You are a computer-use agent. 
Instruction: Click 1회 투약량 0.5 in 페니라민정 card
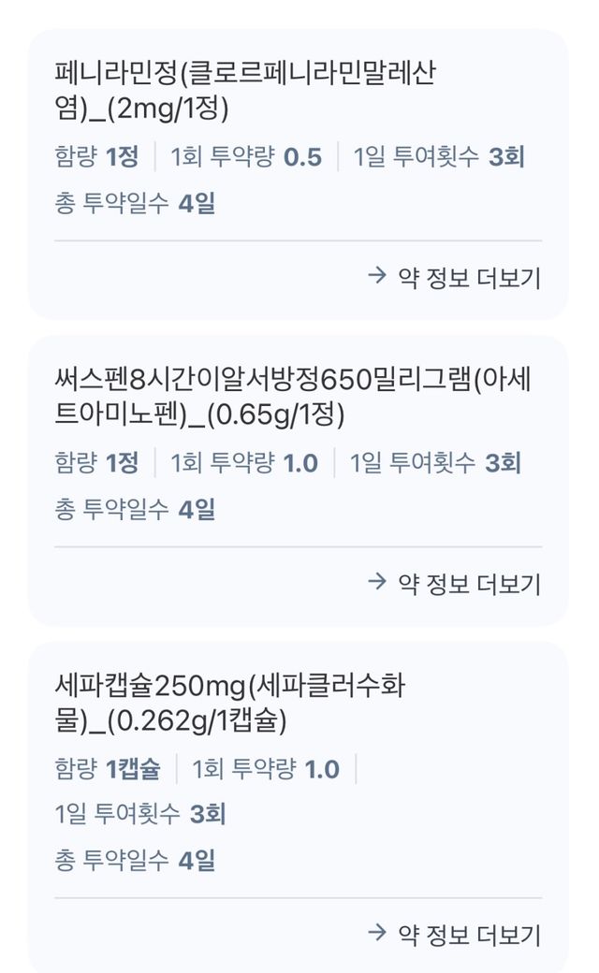(246, 156)
